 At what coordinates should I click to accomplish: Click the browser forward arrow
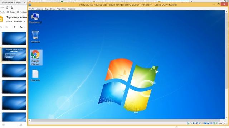pos(3,7)
